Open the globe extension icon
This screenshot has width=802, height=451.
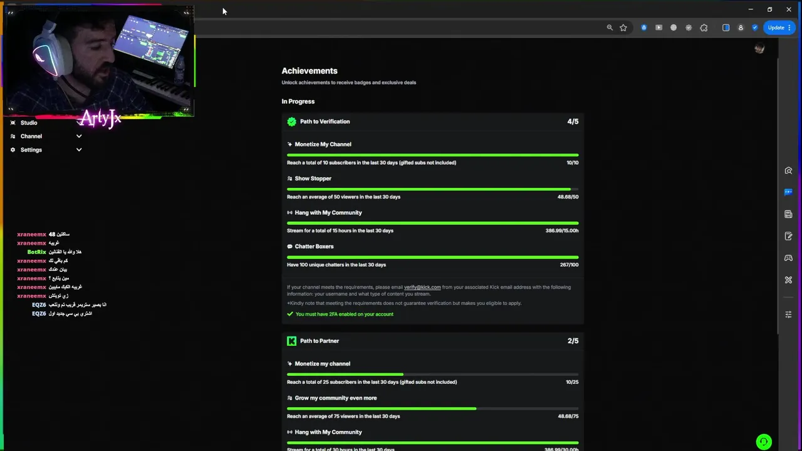(x=674, y=28)
